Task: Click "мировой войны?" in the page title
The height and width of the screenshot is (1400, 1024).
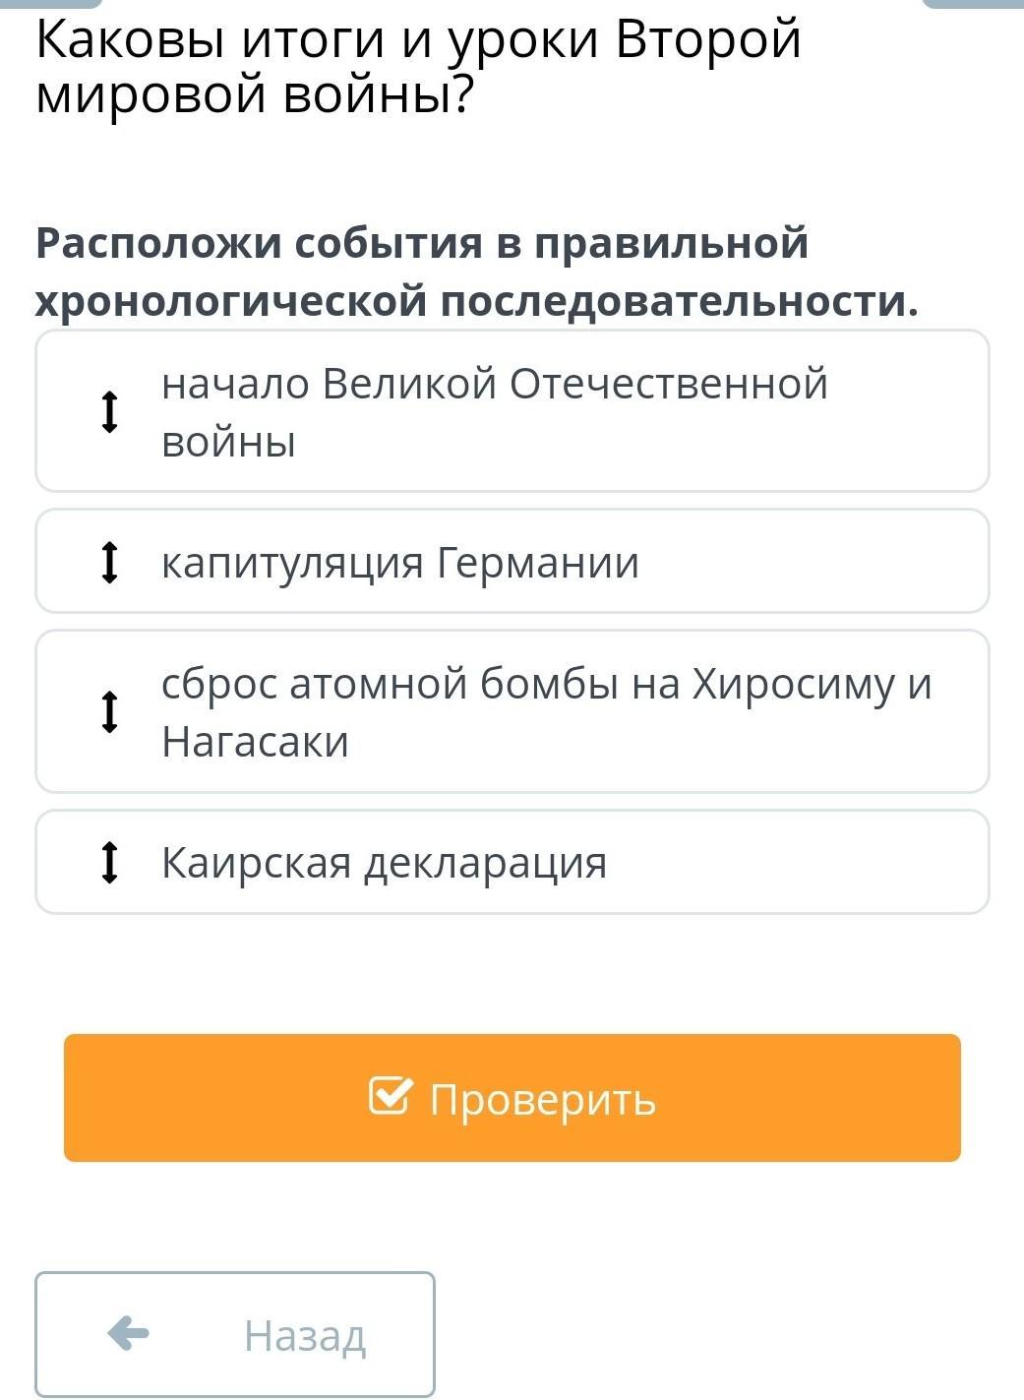Action: click(x=255, y=96)
